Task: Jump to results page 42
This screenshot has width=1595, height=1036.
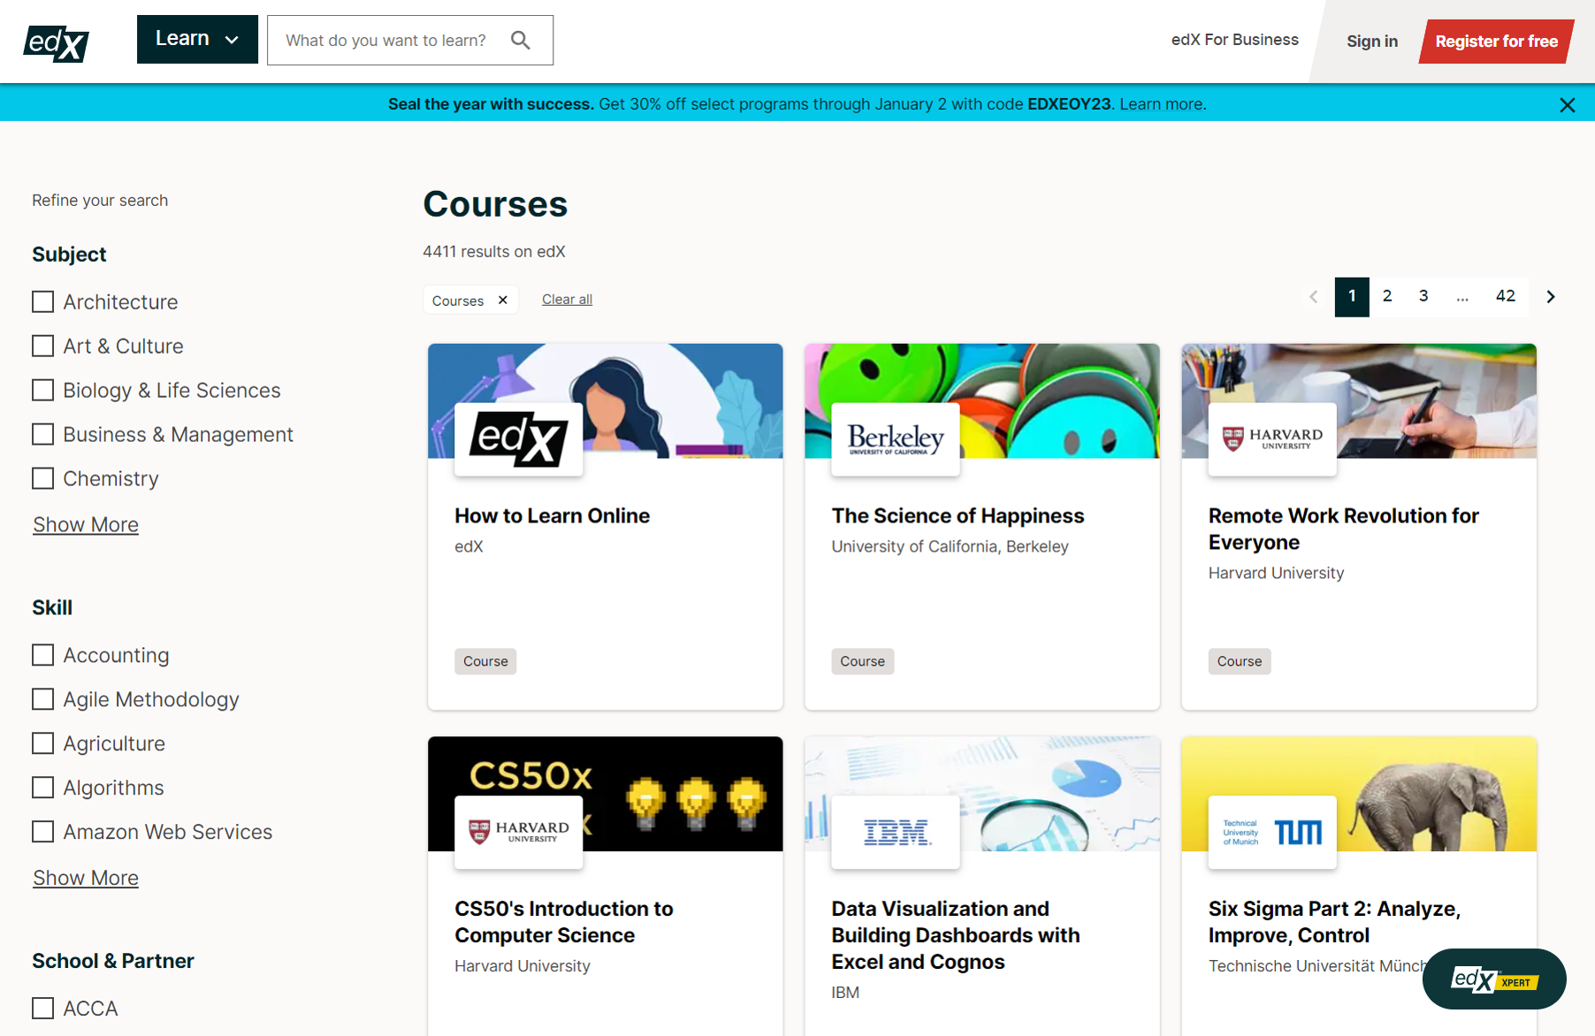Action: click(x=1505, y=297)
